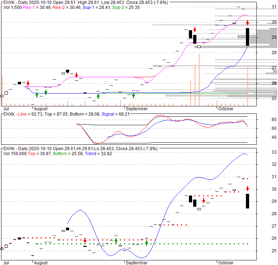Viewport: 278px width, 265px height.
Task: Click the red down arrow in mid-August on the top chart
Action: coord(76,75)
